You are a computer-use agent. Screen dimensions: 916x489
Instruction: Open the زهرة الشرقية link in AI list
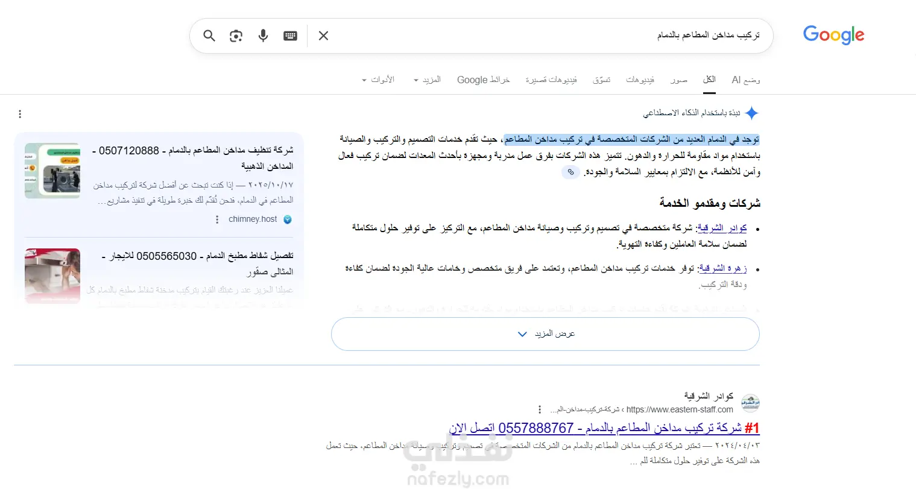click(723, 268)
